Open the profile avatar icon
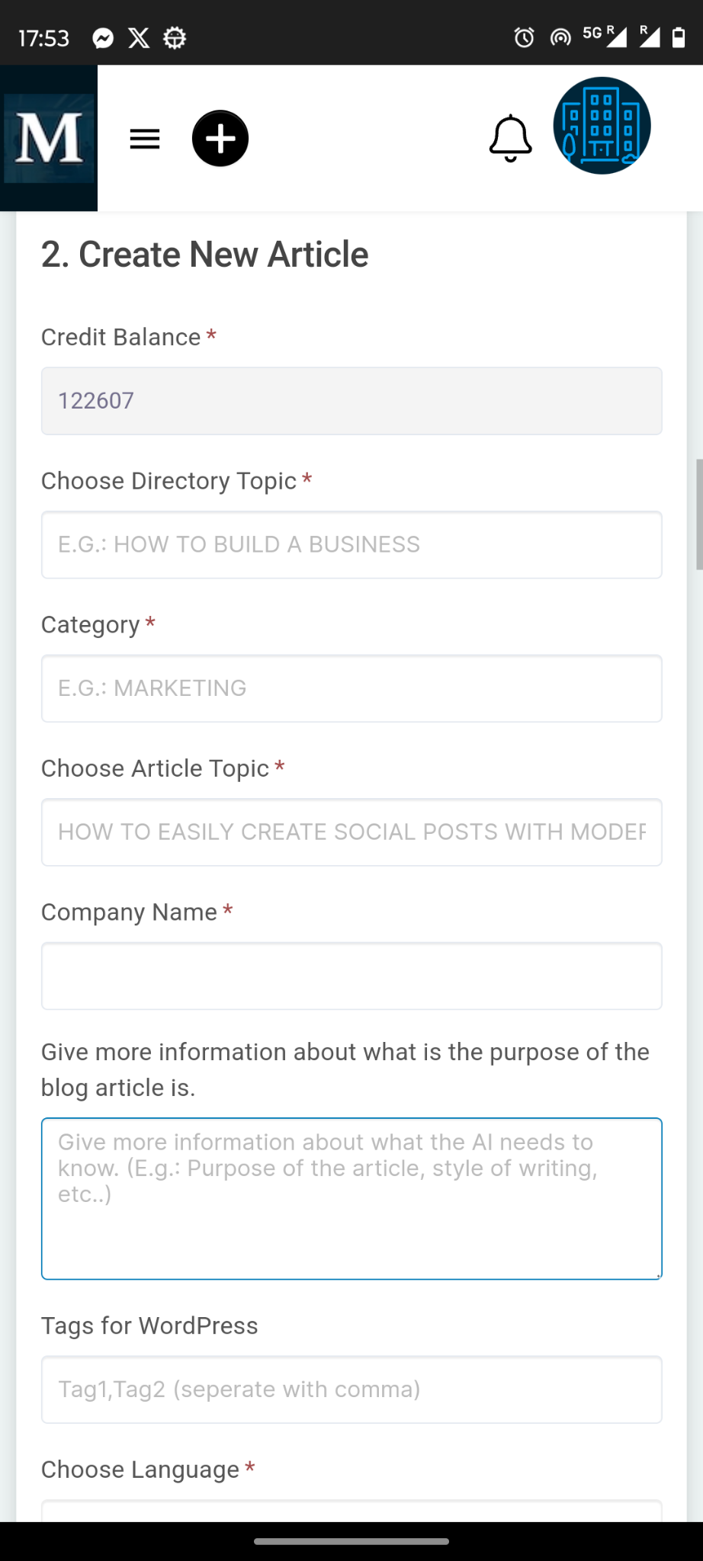This screenshot has height=1561, width=703. [x=602, y=126]
